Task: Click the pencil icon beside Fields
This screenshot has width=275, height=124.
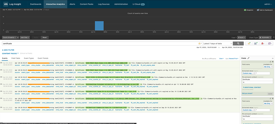Action: click(248, 58)
